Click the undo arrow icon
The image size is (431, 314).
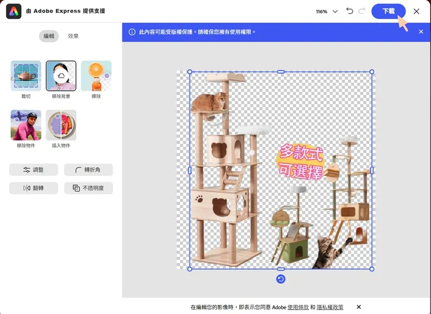(x=349, y=11)
